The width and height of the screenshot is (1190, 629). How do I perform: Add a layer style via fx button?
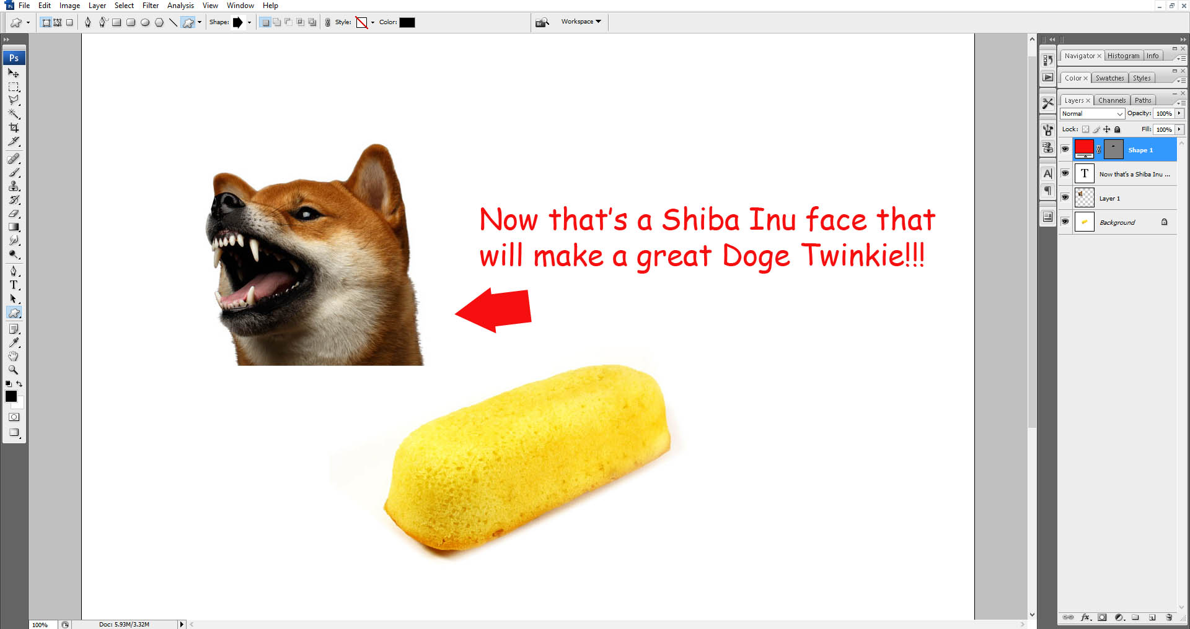[x=1085, y=617]
